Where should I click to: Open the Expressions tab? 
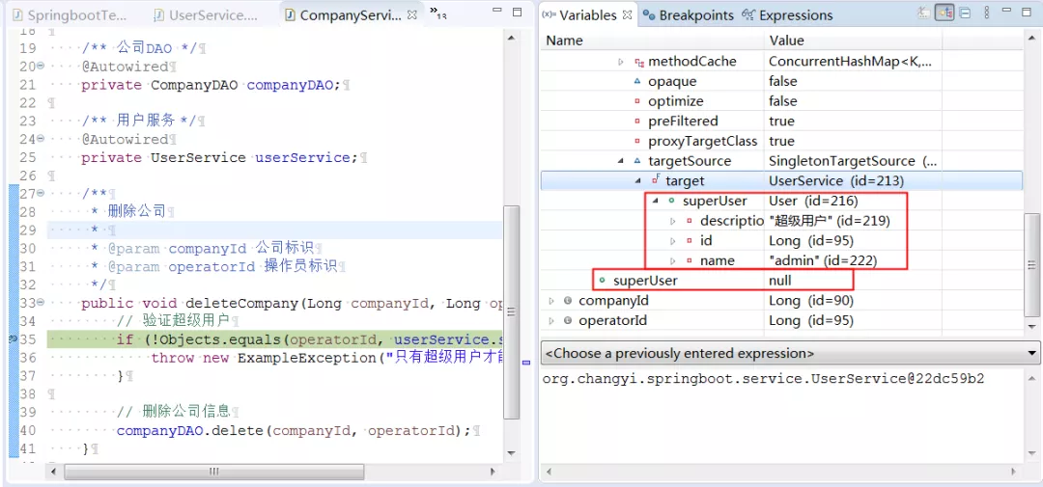(x=787, y=14)
